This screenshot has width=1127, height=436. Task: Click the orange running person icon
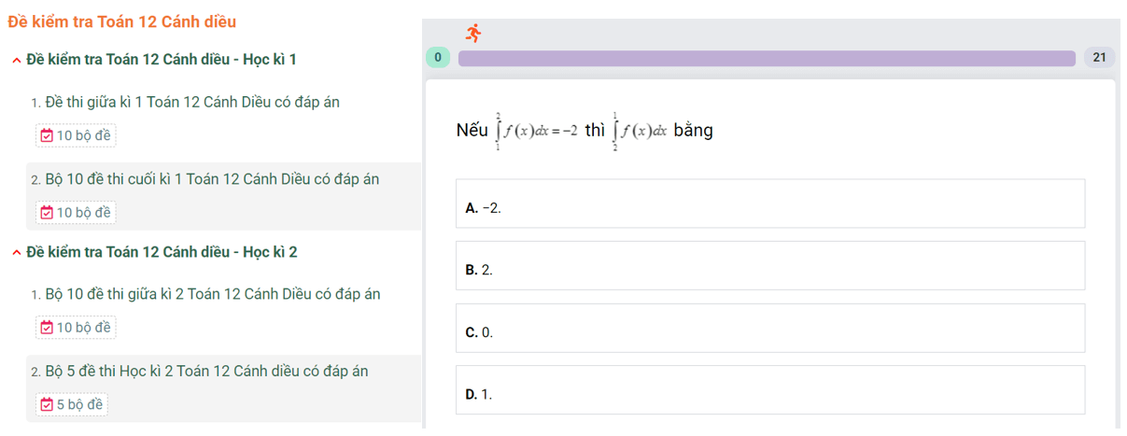tap(473, 34)
